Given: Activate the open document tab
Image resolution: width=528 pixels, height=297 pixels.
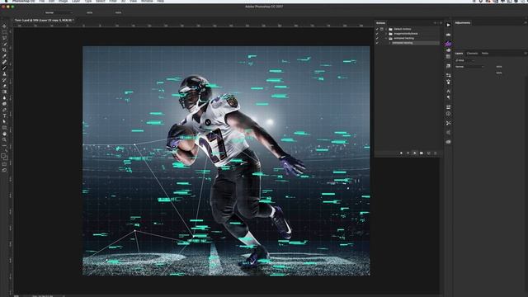Looking at the screenshot, I should pos(44,20).
